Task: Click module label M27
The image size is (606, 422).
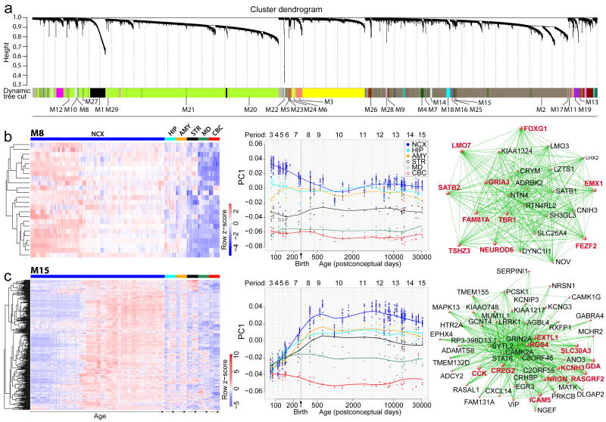Action: click(91, 102)
